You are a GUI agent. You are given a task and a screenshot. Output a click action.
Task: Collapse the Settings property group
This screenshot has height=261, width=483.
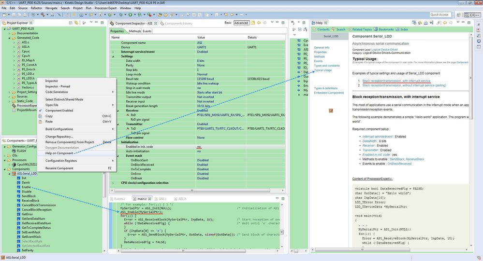[x=113, y=56]
